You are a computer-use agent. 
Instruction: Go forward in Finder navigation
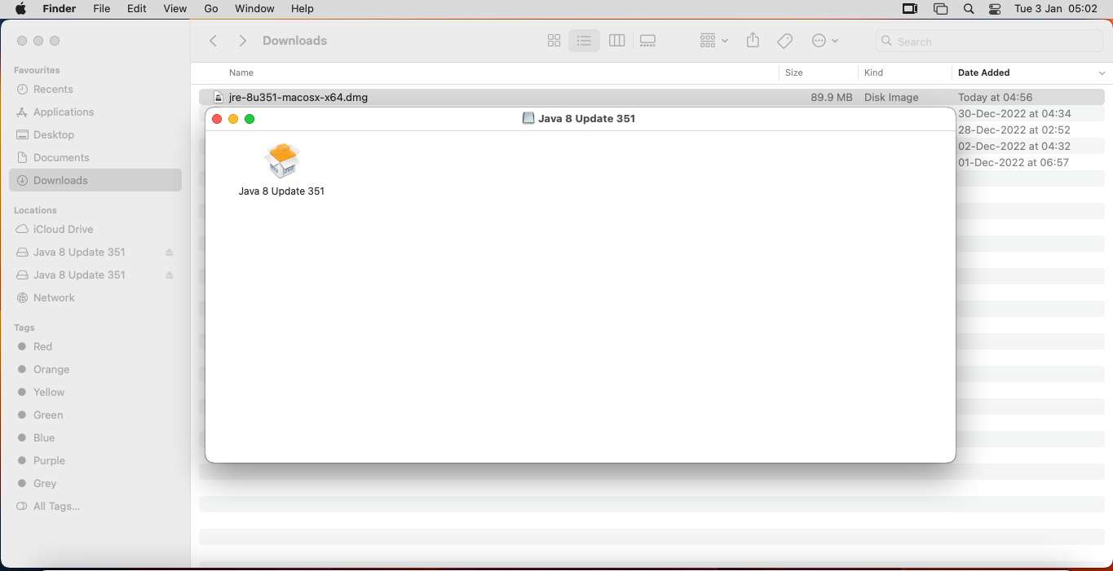242,41
